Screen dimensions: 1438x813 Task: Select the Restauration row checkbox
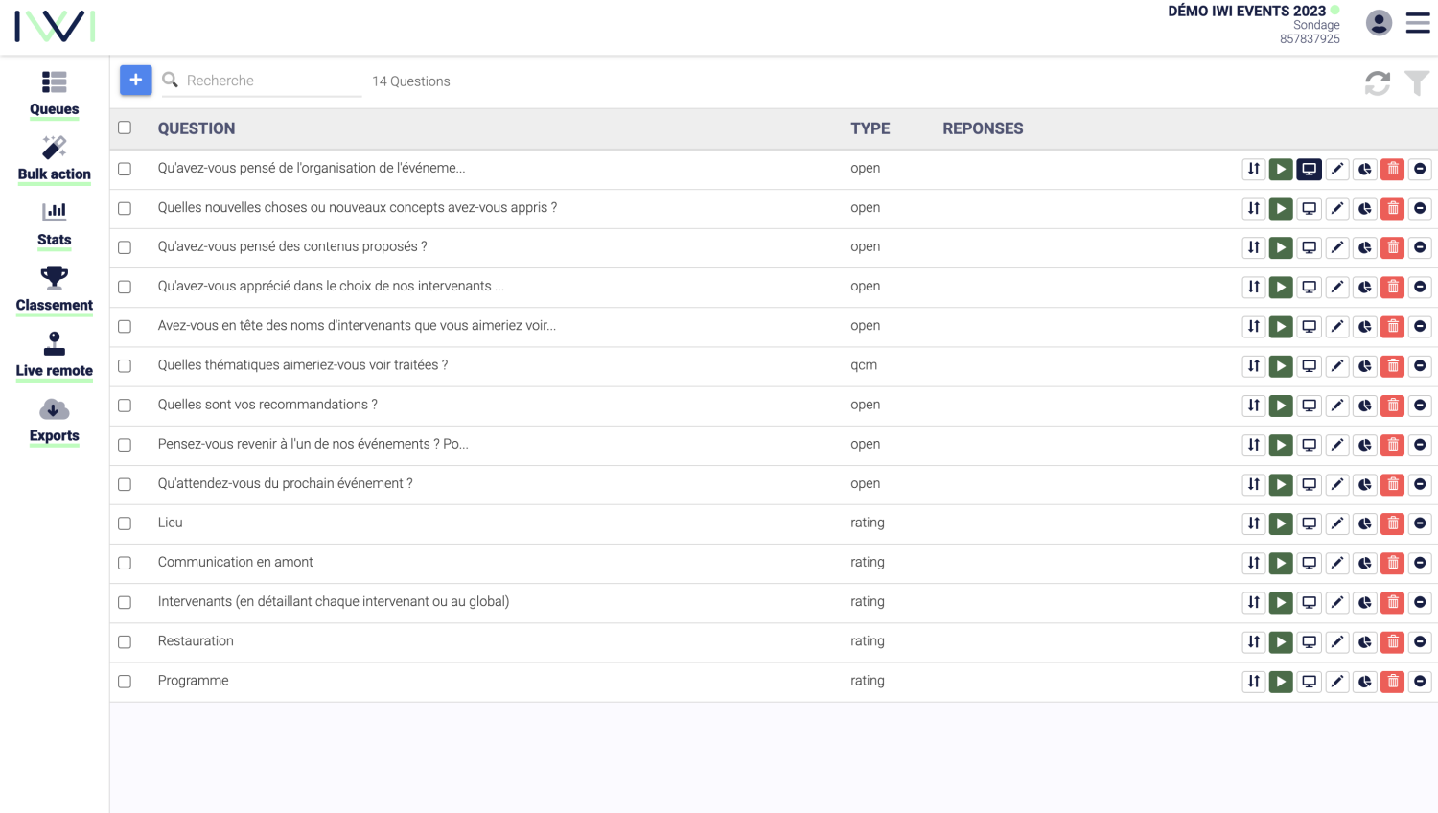pos(125,642)
